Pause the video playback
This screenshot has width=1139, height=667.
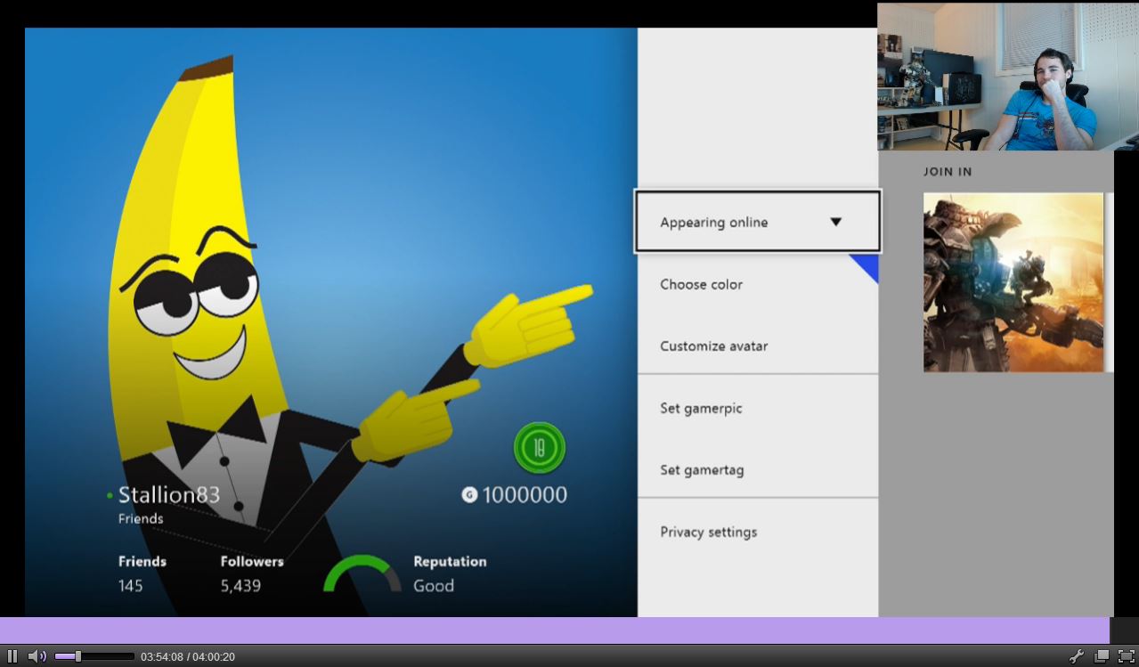coord(12,656)
